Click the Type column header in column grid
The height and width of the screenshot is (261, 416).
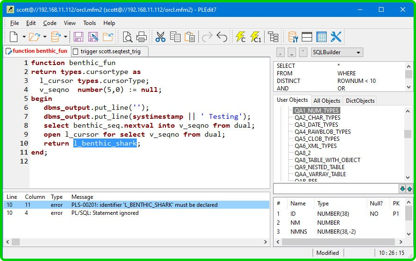pos(323,204)
